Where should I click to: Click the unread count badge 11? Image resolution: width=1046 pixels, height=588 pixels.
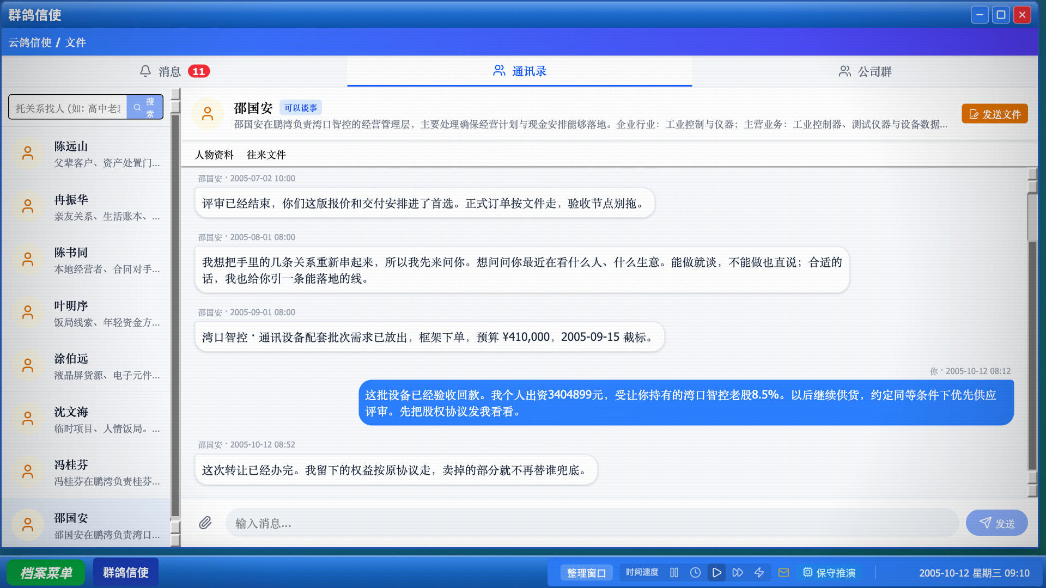(x=199, y=71)
